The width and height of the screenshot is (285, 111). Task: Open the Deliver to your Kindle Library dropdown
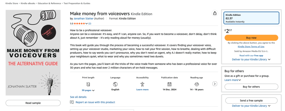tap(251, 59)
